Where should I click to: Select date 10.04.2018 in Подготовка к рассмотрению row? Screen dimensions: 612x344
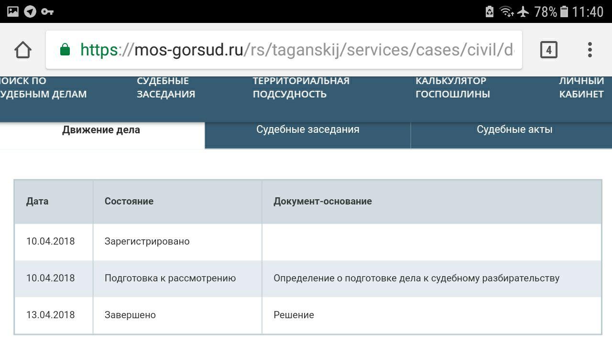pos(51,278)
